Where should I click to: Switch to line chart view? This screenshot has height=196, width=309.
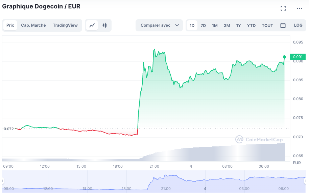92,25
